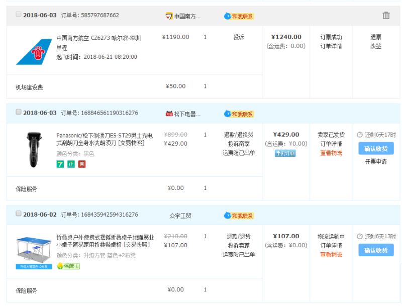Image resolution: width=402 pixels, height=306 pixels.
Task: Click the 手机订单 mobile order badge
Action: [x=285, y=153]
